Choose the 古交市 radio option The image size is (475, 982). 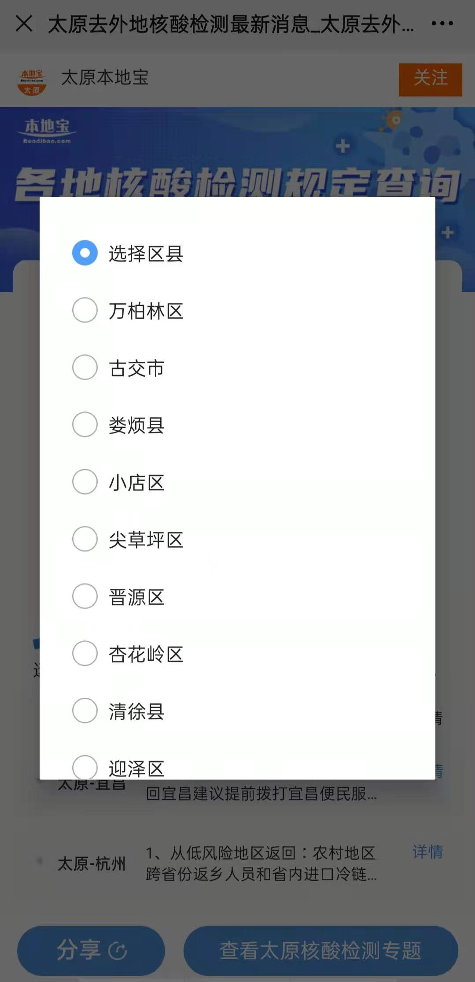pos(85,368)
